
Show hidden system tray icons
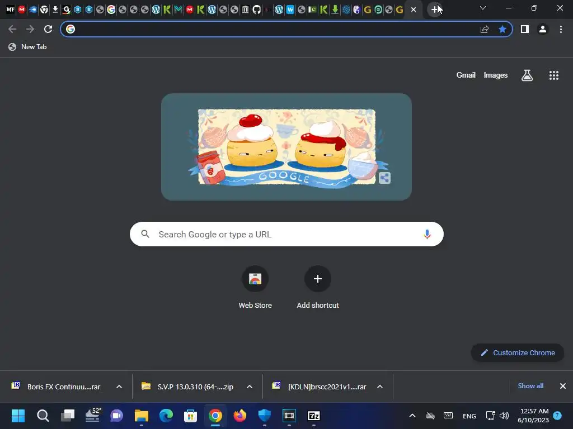click(x=412, y=416)
